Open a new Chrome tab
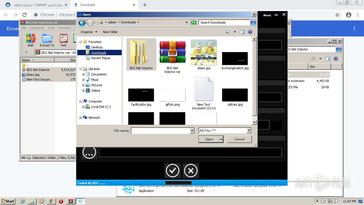This screenshot has height=205, width=364. [x=145, y=5]
